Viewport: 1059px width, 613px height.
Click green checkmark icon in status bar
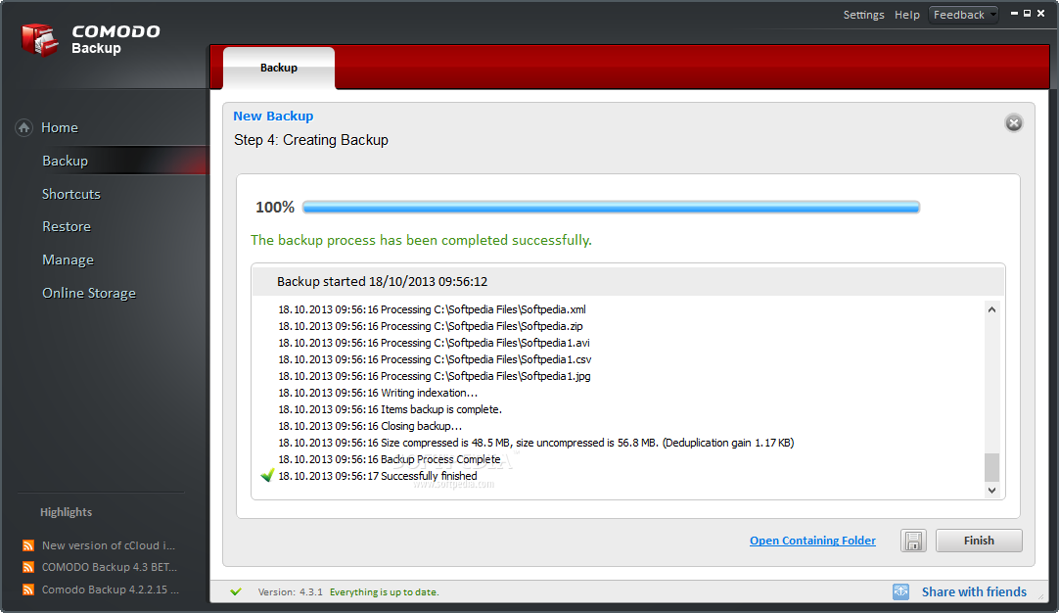tap(236, 591)
